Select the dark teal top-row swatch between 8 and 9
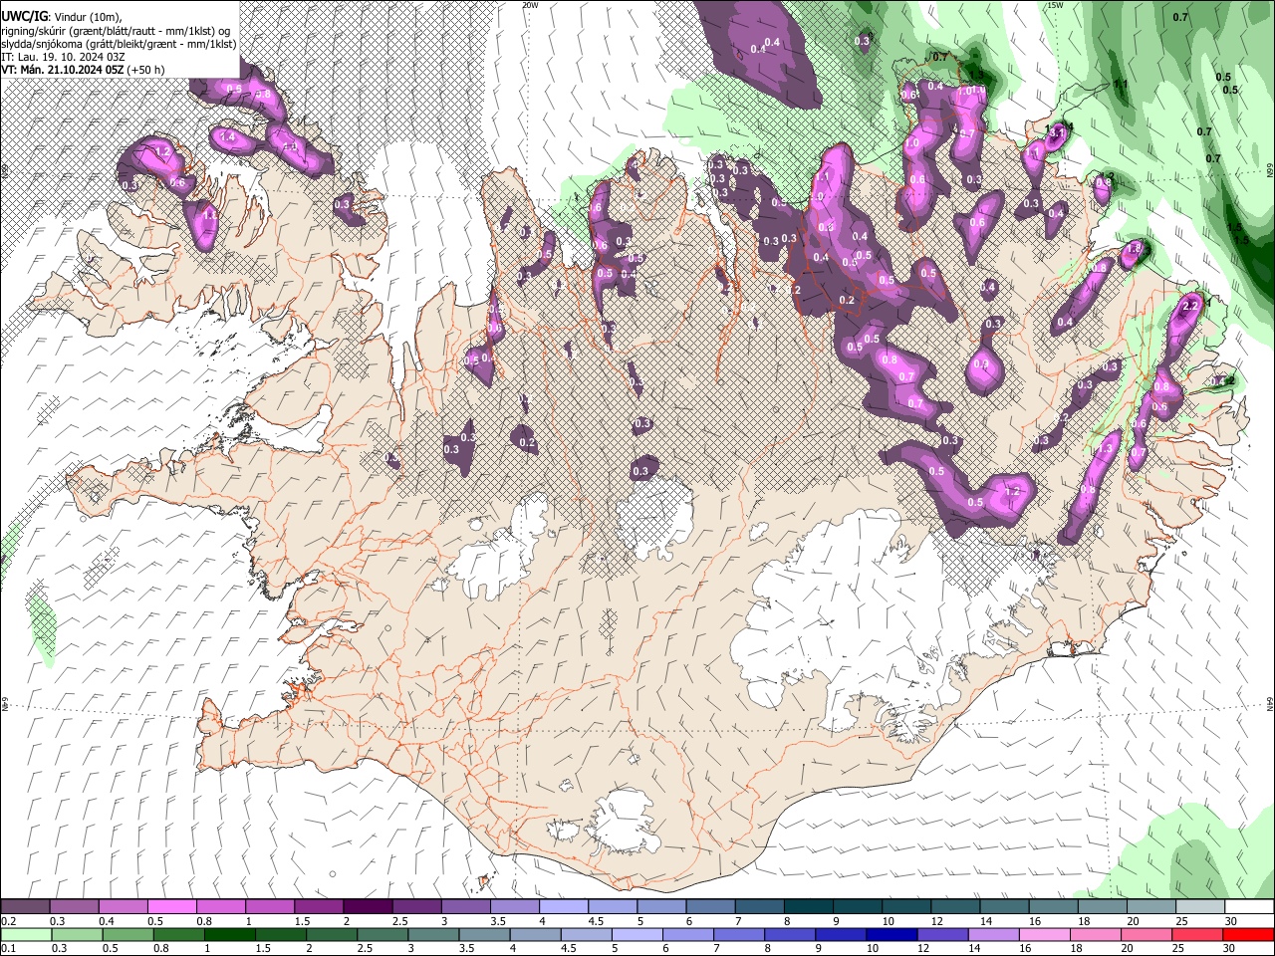The width and height of the screenshot is (1275, 956). [x=808, y=907]
